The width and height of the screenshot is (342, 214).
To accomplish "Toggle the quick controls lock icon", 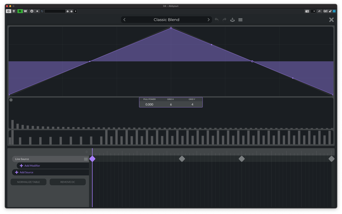I will 330,11.
